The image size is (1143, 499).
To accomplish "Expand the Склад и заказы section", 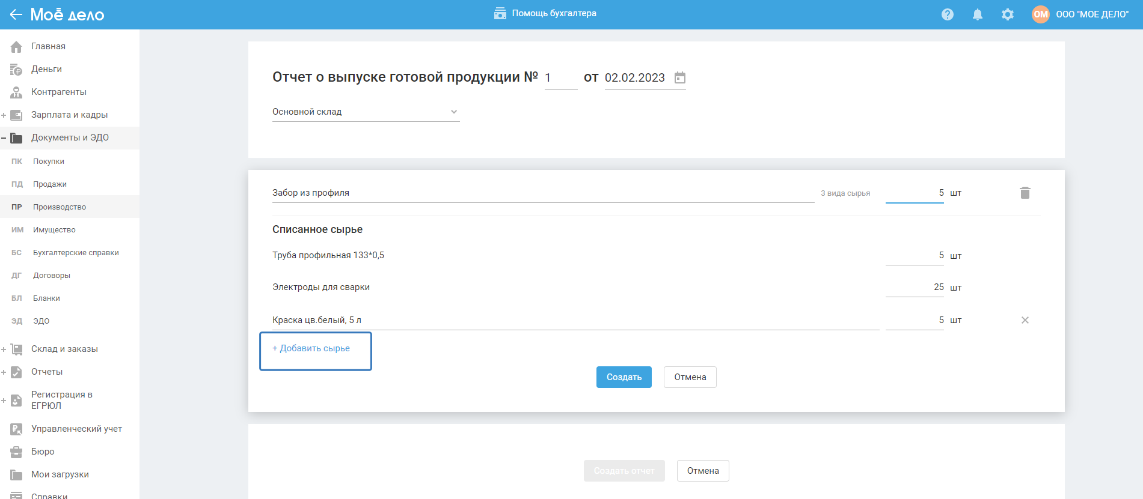I will click(4, 349).
